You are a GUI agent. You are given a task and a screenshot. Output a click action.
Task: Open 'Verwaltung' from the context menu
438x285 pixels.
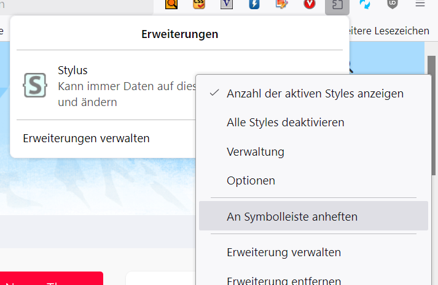(256, 151)
